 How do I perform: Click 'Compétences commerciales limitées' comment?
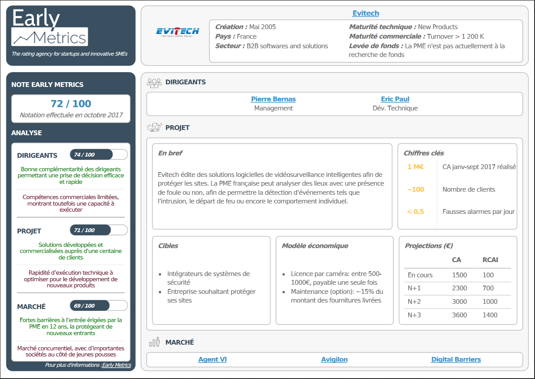pyautogui.click(x=71, y=203)
